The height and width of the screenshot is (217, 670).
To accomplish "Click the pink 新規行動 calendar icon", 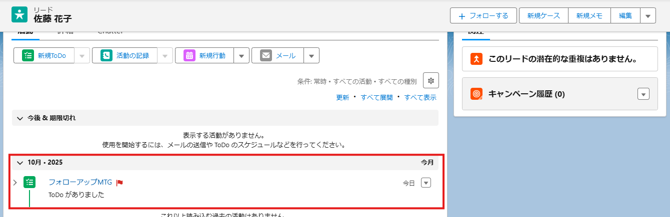I will 189,55.
